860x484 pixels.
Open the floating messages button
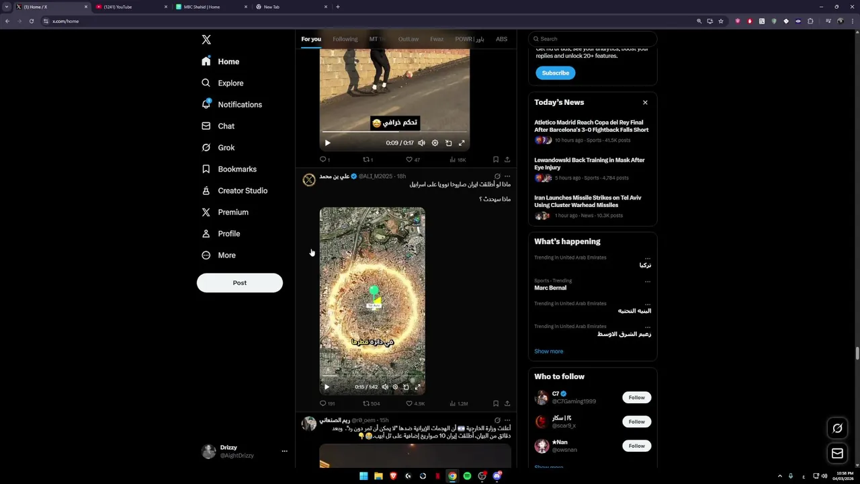coord(837,454)
